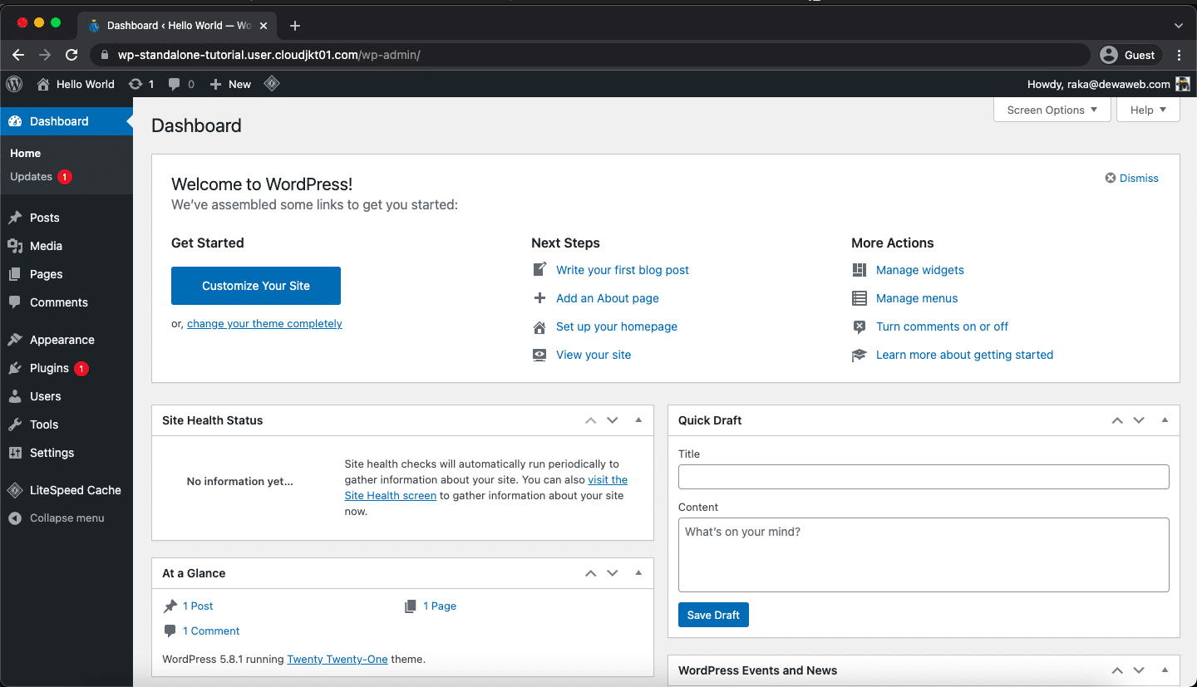Open browser three-dot menu
This screenshot has height=687, width=1197.
tap(1180, 55)
